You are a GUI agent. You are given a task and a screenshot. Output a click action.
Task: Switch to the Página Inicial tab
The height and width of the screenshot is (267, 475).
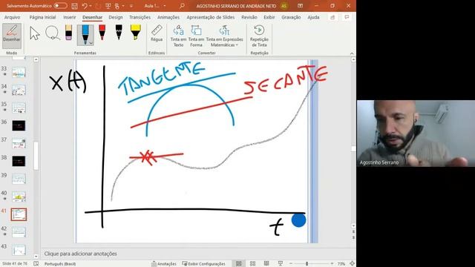43,17
